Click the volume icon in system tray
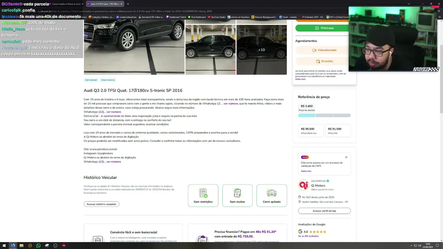This screenshot has width=443, height=249. tap(419, 246)
